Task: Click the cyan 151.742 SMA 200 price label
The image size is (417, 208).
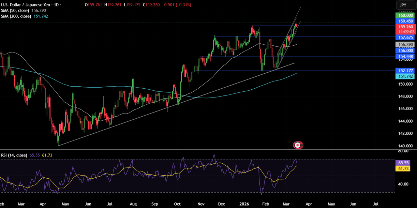Action: pos(405,76)
